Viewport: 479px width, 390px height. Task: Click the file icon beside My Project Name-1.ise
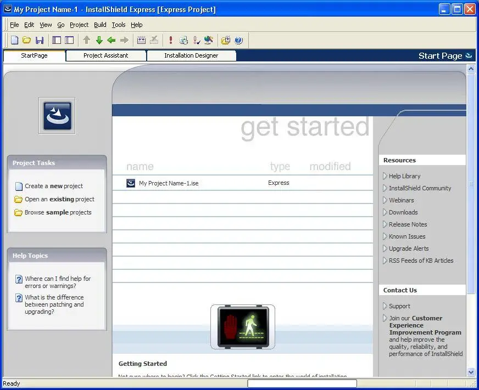coord(131,183)
